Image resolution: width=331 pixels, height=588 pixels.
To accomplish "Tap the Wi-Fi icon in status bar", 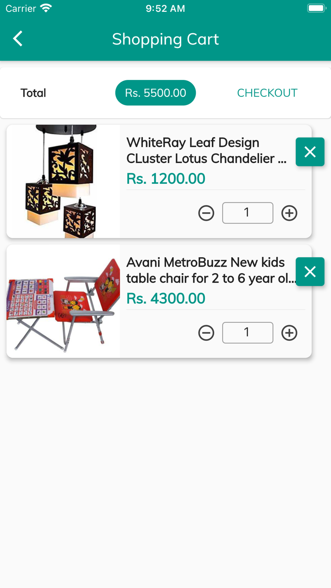I will coord(46,9).
